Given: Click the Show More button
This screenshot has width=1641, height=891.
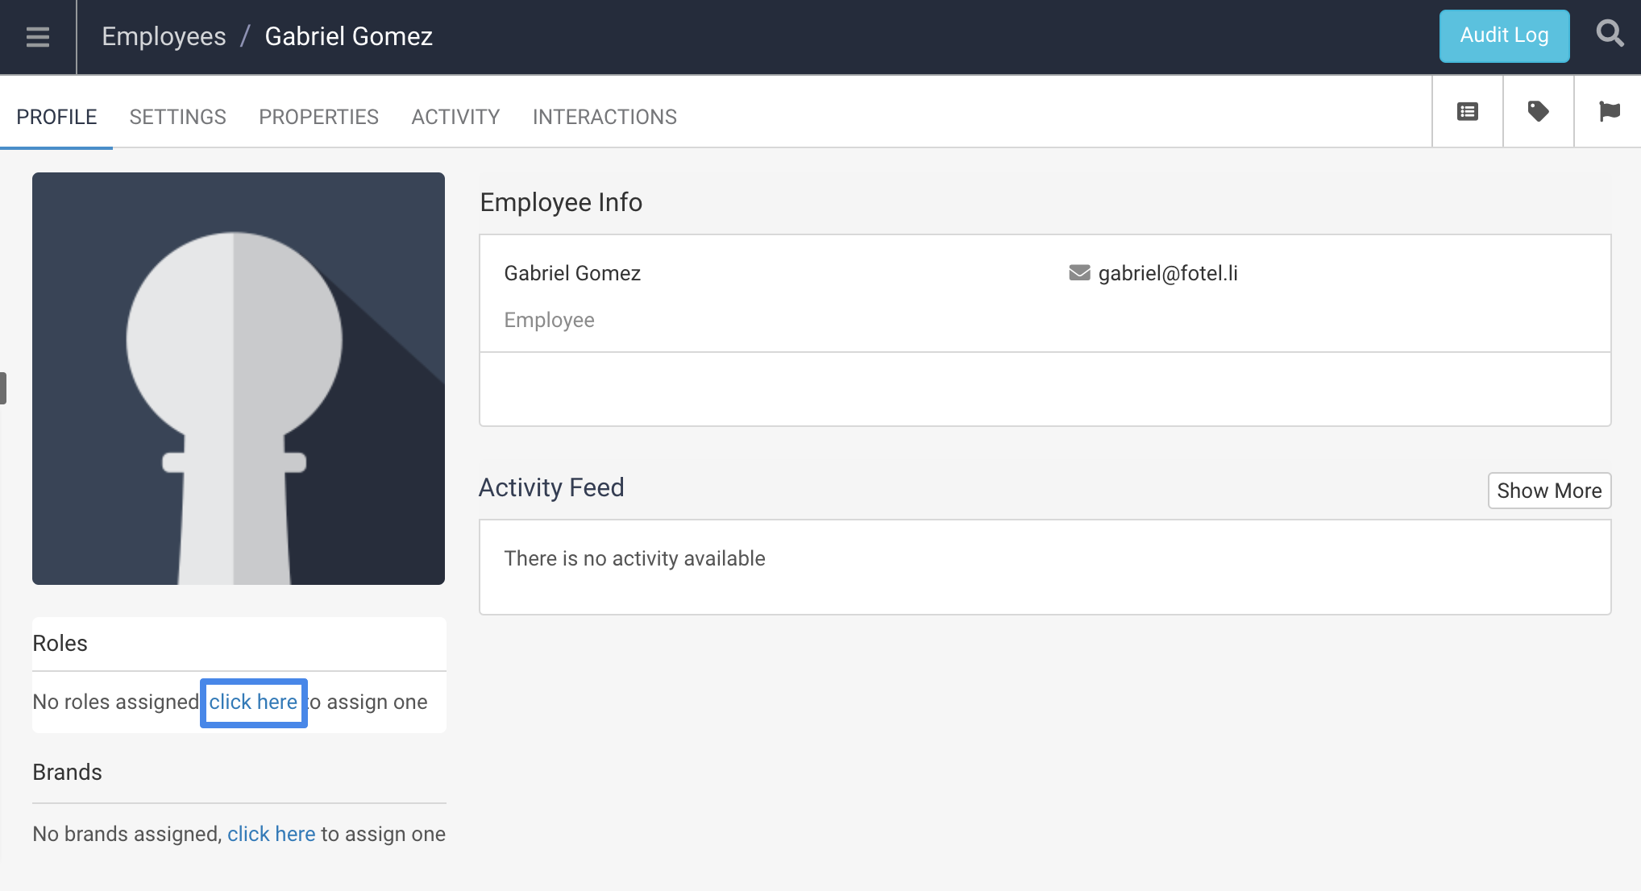Looking at the screenshot, I should tap(1549, 491).
